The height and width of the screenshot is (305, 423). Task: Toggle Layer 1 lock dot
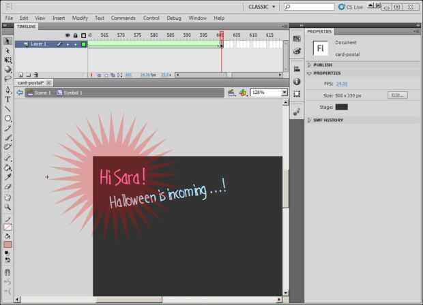point(76,44)
